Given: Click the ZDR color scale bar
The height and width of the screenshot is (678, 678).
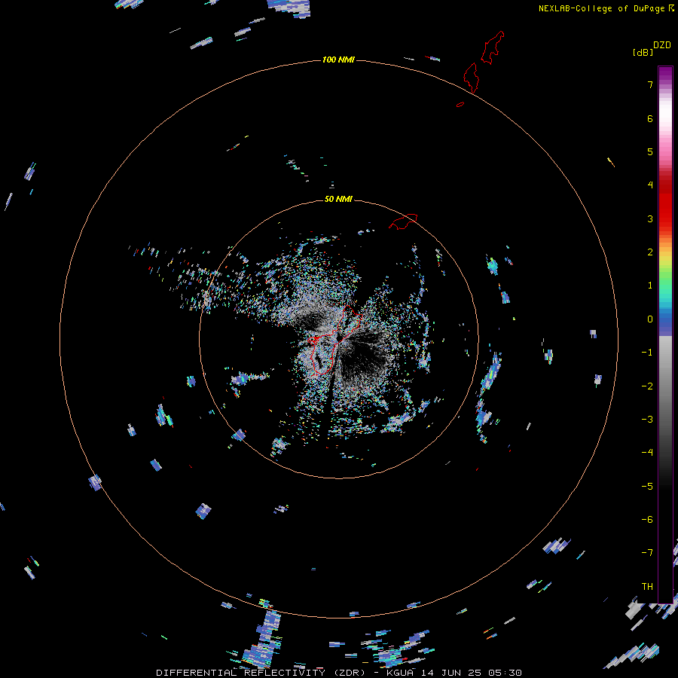Looking at the screenshot, I should (x=665, y=334).
